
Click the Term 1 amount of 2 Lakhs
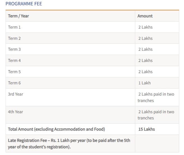click(x=145, y=27)
